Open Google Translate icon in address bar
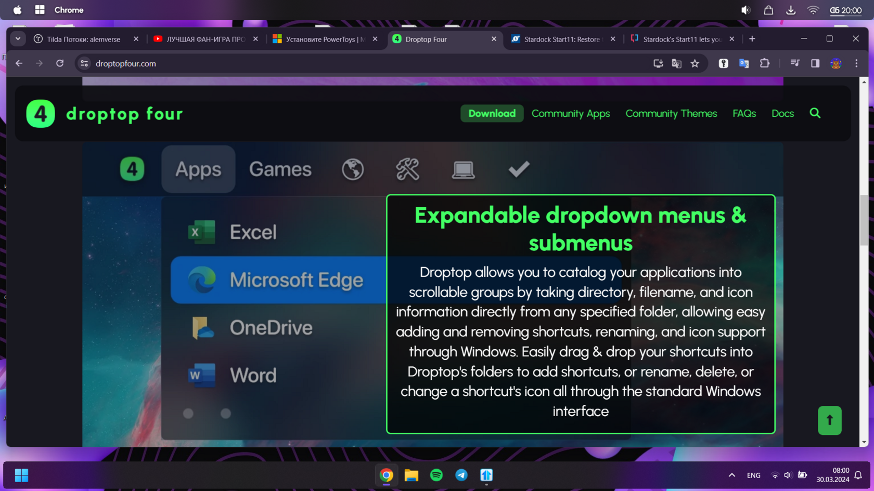Image resolution: width=874 pixels, height=491 pixels. (x=676, y=63)
